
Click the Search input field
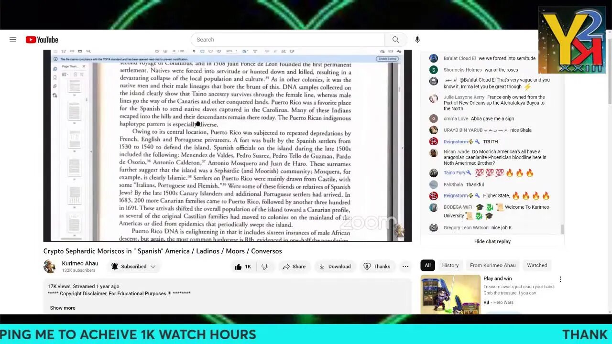point(288,40)
